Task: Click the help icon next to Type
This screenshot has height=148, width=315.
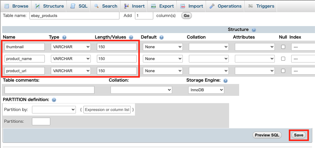Action: (64, 37)
